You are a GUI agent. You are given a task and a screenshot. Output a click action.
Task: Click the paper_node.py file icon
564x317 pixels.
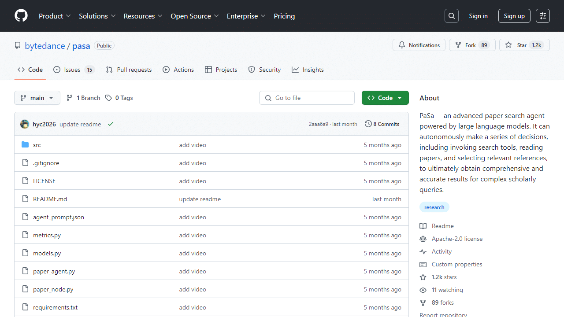coord(25,289)
